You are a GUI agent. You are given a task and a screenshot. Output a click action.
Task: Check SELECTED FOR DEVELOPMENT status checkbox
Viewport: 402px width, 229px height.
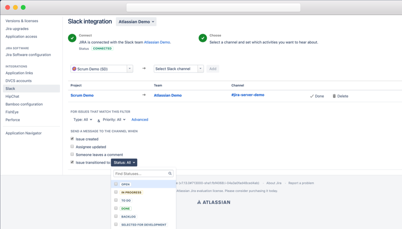116,224
